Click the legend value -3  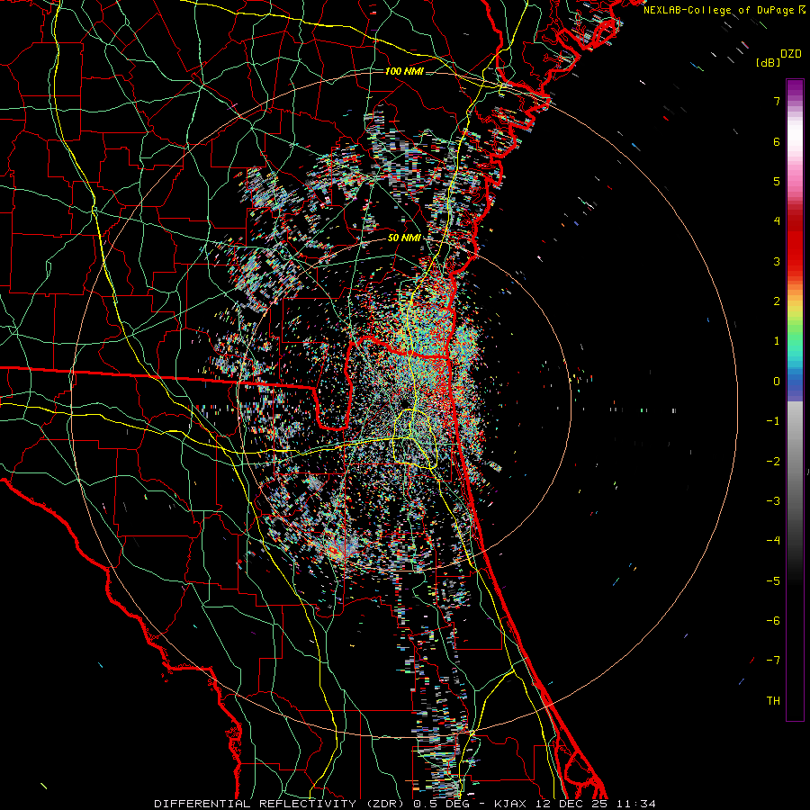pos(773,501)
